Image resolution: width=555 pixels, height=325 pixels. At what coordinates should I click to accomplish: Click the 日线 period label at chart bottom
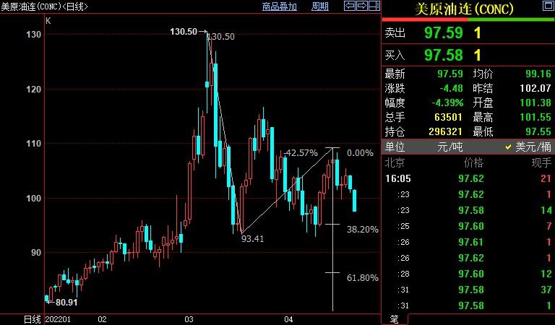(32, 318)
